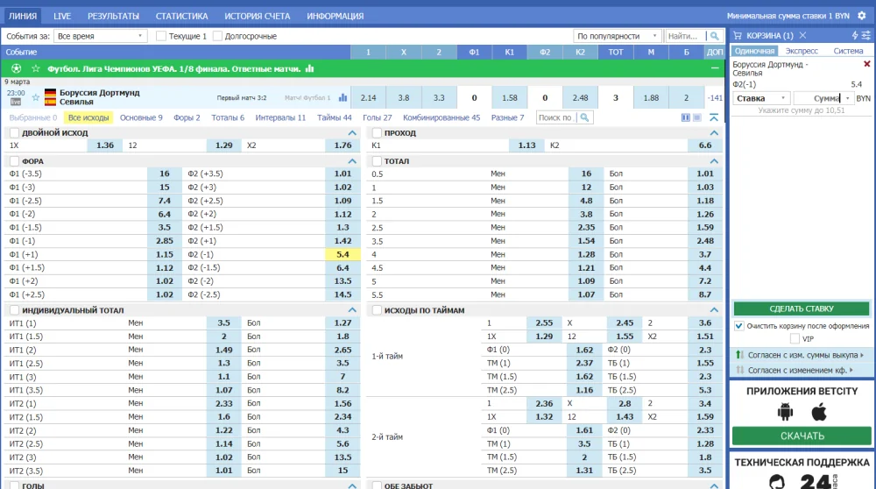Open settings gear next to minimum bet
Viewport: 876px width, 489px height.
pos(862,16)
